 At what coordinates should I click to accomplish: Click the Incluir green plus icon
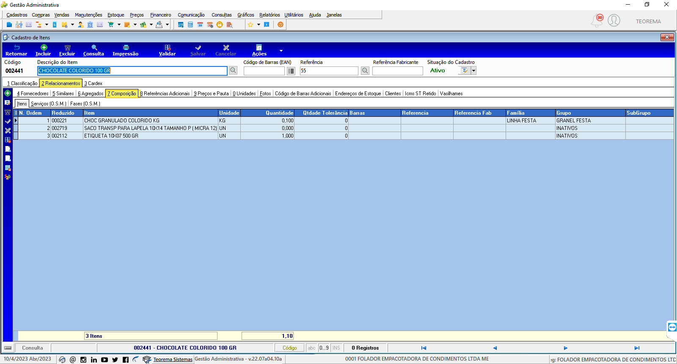click(x=44, y=47)
